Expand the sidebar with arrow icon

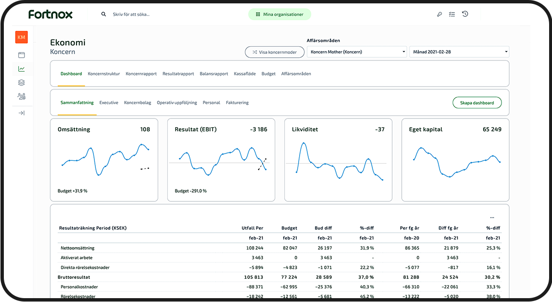tap(21, 113)
